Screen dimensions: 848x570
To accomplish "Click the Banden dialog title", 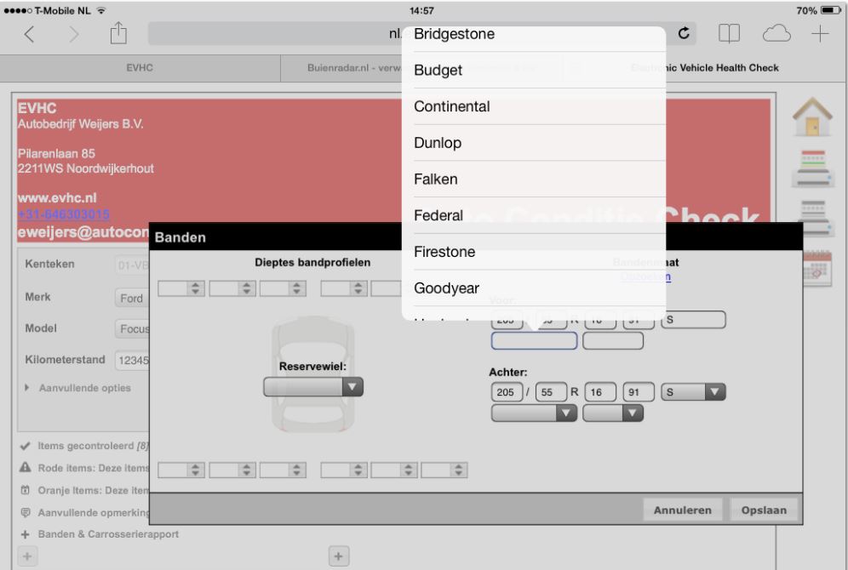I will click(180, 237).
